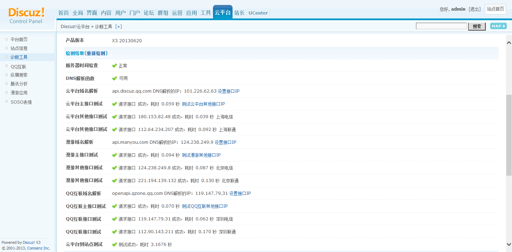Go to 平台首页 in sidebar

pos(19,39)
